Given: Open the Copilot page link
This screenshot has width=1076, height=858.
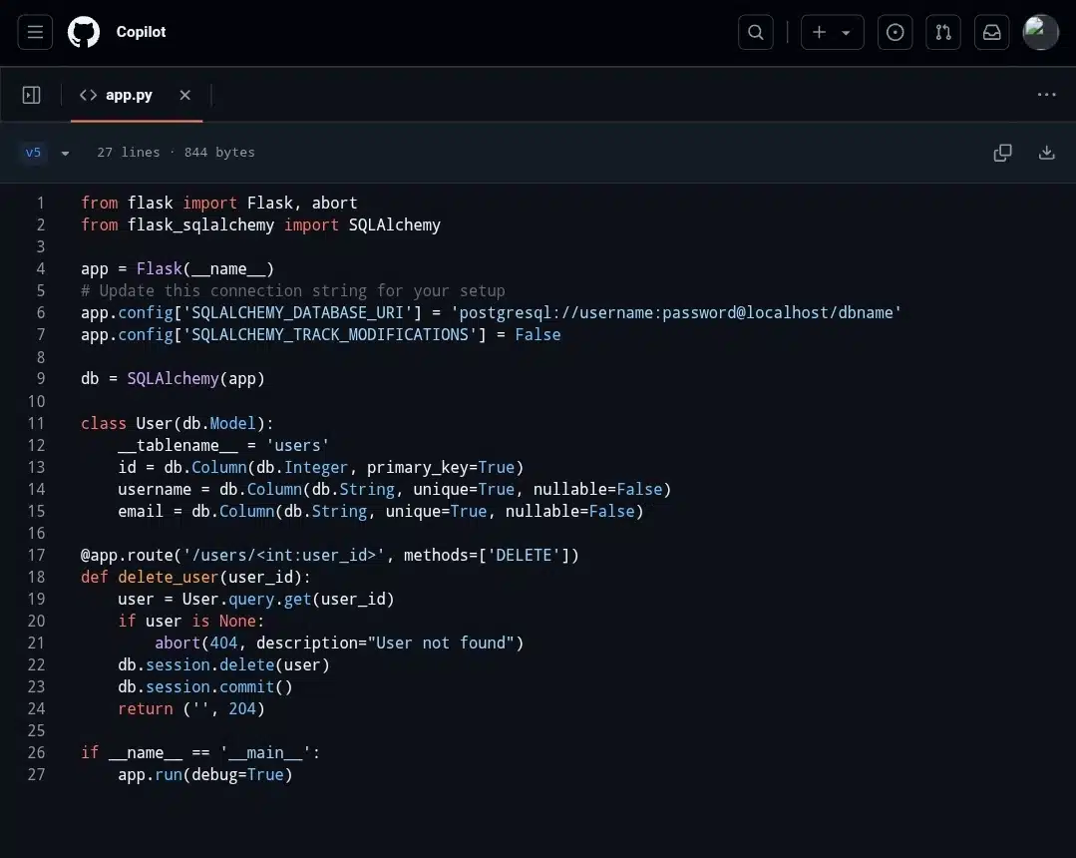Looking at the screenshot, I should click(x=141, y=32).
